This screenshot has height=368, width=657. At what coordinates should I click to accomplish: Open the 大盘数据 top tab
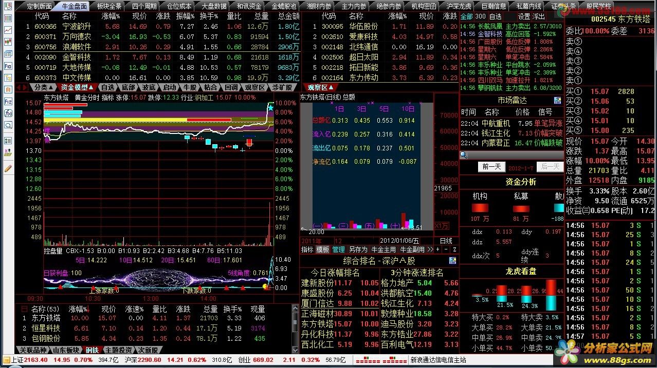click(214, 6)
